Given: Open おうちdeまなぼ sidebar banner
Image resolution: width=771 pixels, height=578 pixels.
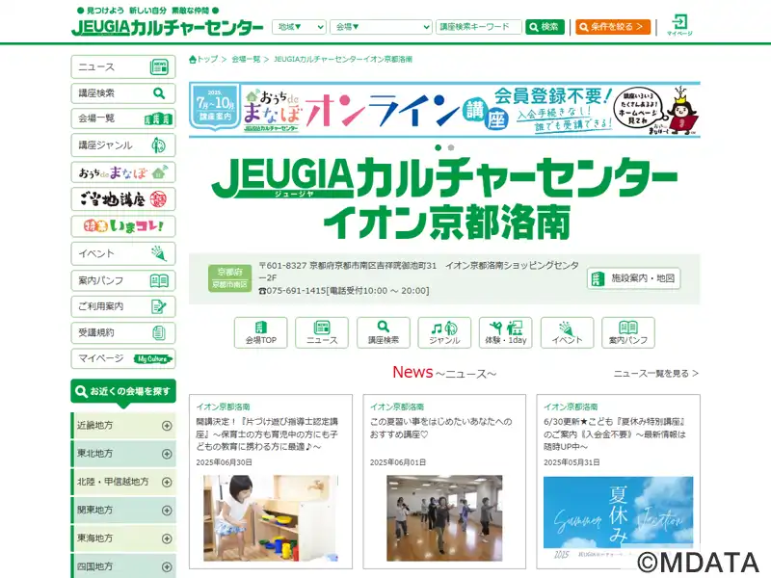Looking at the screenshot, I should click(x=123, y=172).
